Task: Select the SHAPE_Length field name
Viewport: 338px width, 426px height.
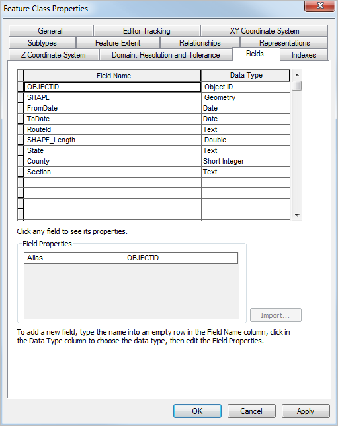Action: coord(112,140)
